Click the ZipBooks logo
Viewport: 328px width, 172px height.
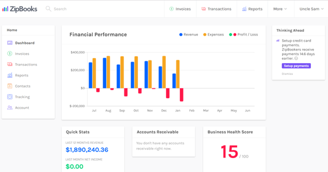(20, 9)
